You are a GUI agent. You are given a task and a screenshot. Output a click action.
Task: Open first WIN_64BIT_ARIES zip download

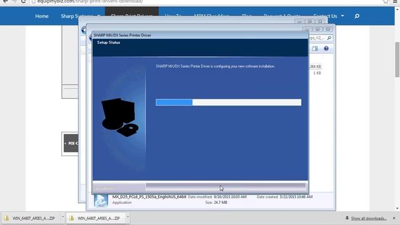pyautogui.click(x=31, y=218)
